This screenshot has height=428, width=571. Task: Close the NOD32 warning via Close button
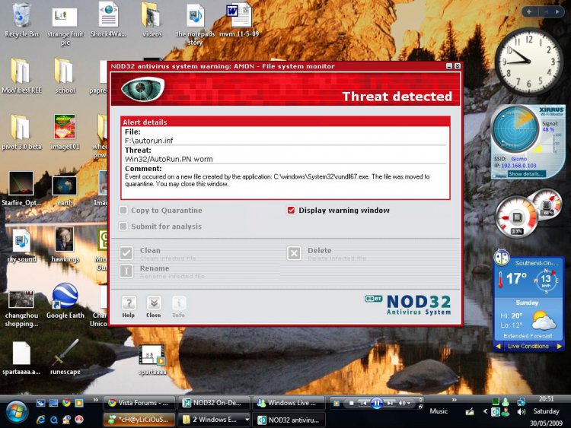[x=154, y=307]
